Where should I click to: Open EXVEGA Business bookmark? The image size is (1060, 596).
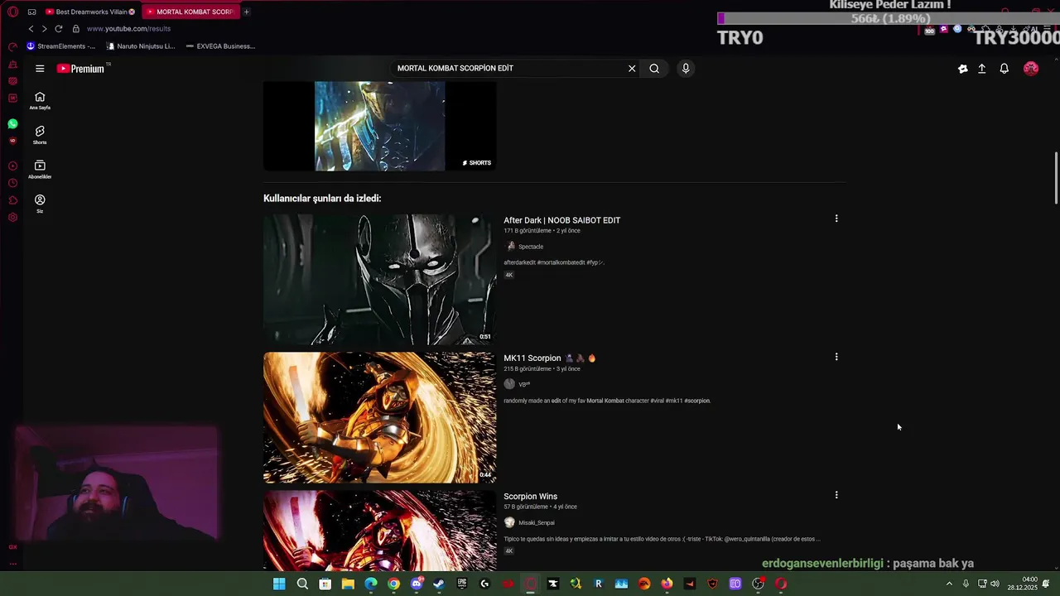[x=220, y=46]
